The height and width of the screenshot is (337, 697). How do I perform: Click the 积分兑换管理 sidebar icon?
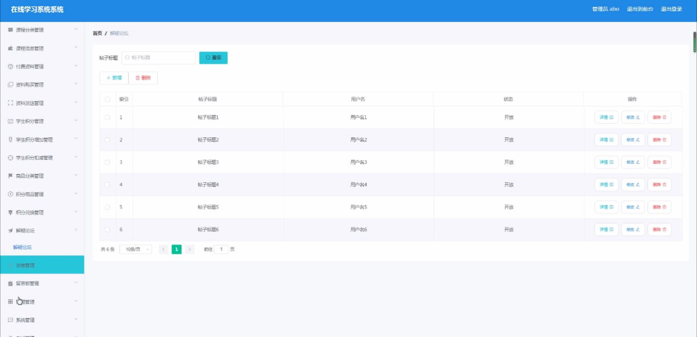10,212
